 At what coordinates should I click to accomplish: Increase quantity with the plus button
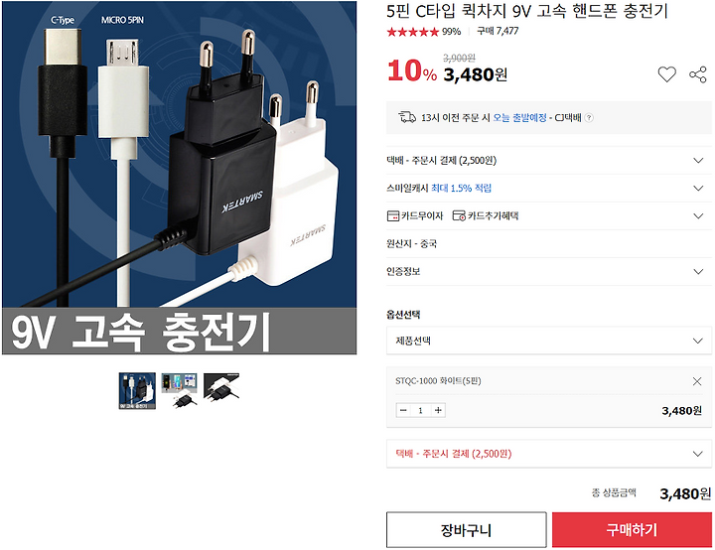438,410
